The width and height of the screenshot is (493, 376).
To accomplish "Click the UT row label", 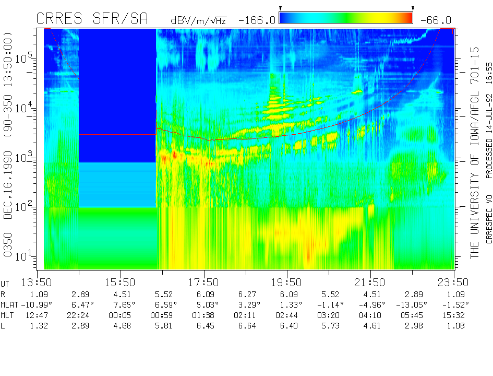I will coord(5,284).
